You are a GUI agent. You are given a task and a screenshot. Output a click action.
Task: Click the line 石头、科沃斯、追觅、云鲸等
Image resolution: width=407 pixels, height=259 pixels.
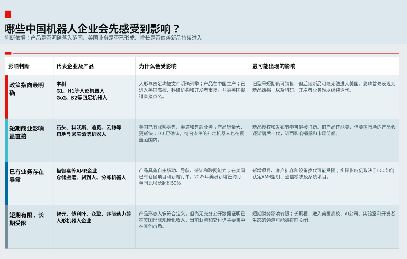89,127
